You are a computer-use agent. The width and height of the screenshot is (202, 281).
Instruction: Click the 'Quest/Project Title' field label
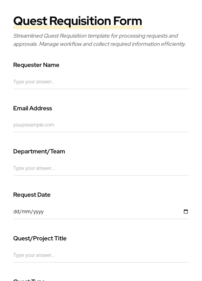tap(40, 238)
